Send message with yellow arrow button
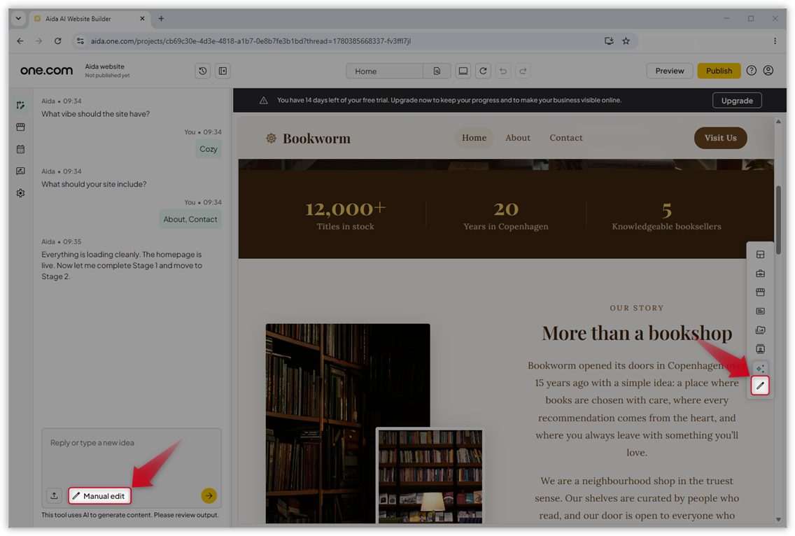795x536 pixels. pos(209,495)
